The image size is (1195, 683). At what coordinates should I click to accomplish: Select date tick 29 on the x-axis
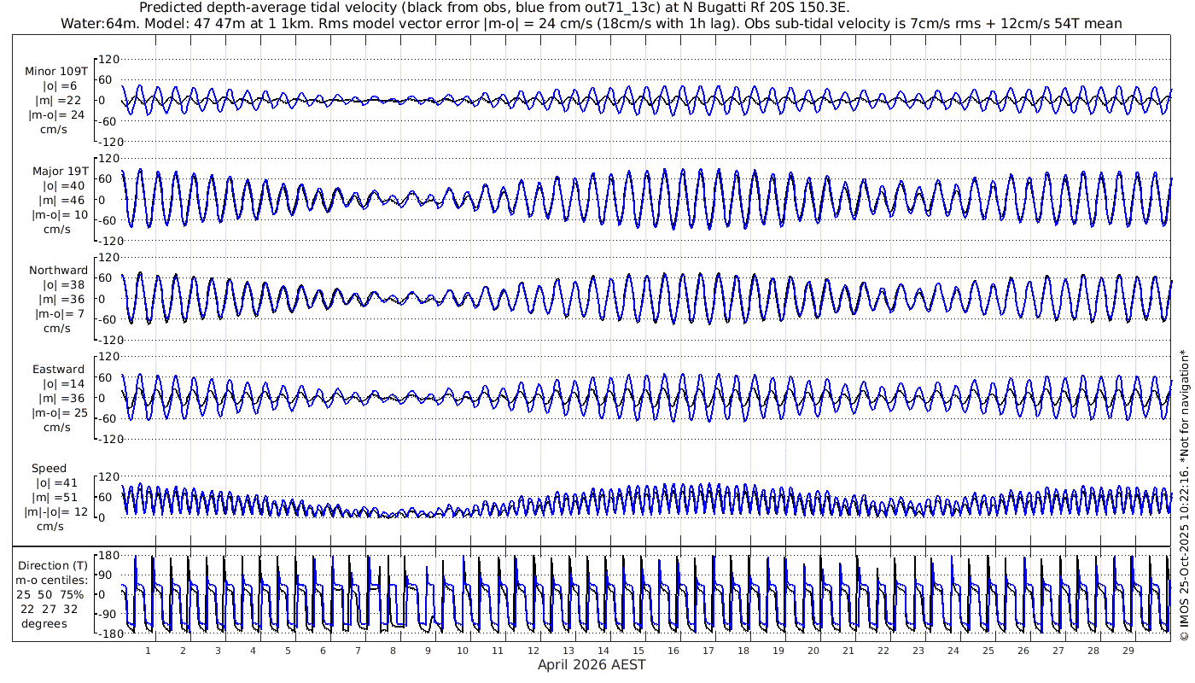click(x=1128, y=651)
